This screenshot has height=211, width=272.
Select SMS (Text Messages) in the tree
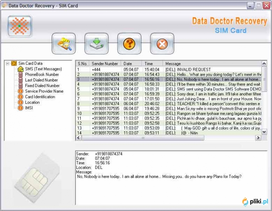44,69
